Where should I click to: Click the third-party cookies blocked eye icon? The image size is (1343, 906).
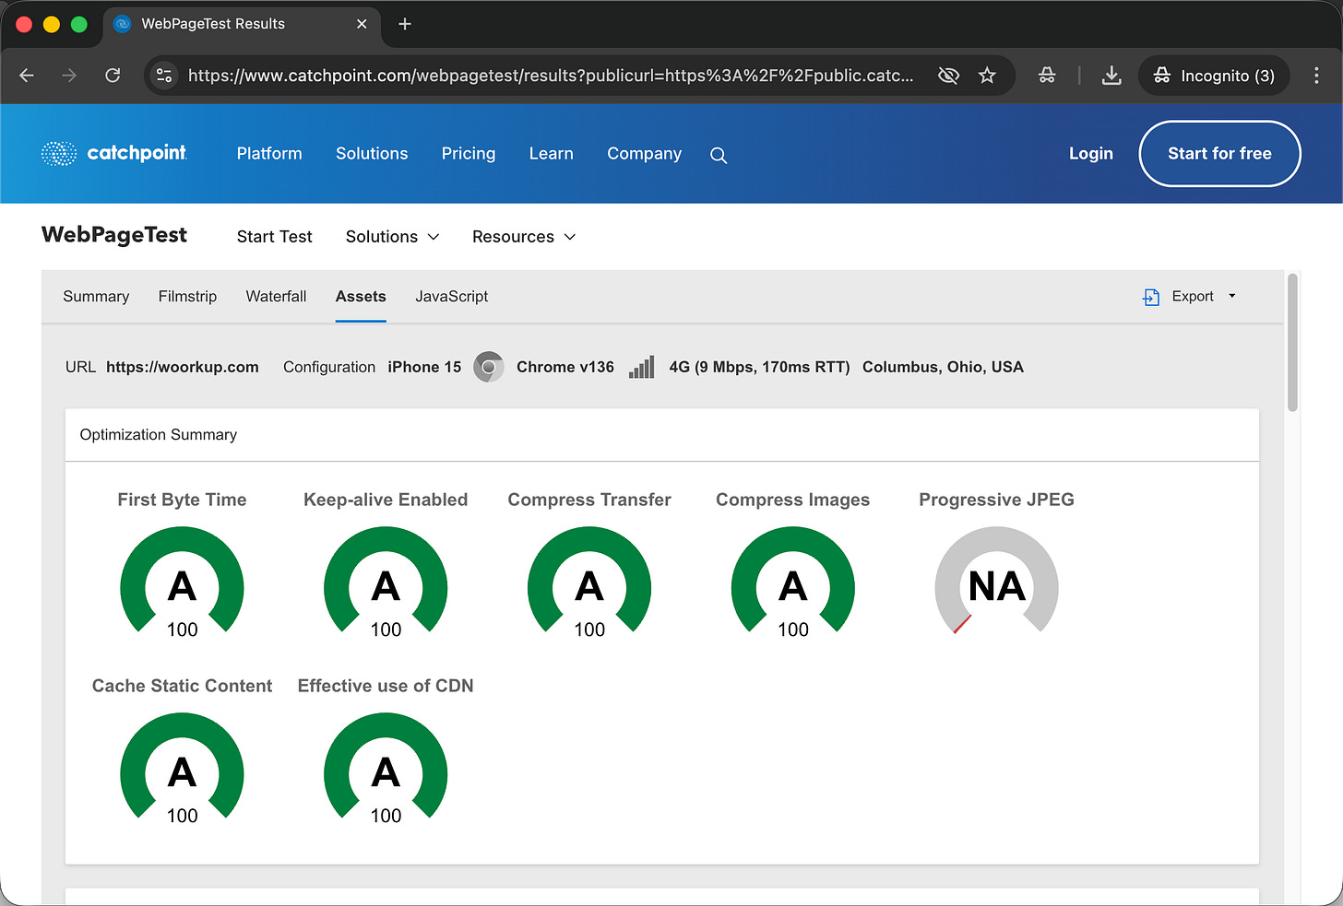[948, 76]
